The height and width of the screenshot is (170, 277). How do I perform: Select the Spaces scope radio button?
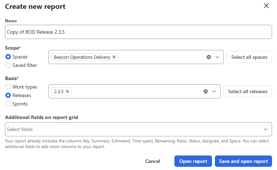click(x=8, y=57)
